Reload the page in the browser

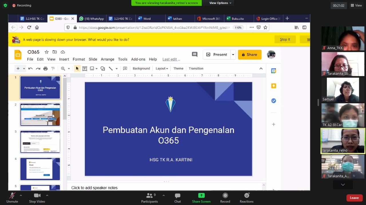[29, 27]
